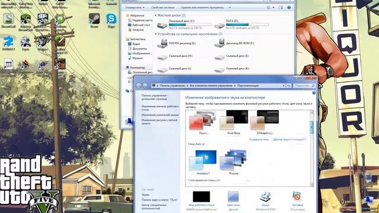This screenshot has width=379, height=213.
Task: Apply the GTGraphics 2 theme
Action: 265,122
